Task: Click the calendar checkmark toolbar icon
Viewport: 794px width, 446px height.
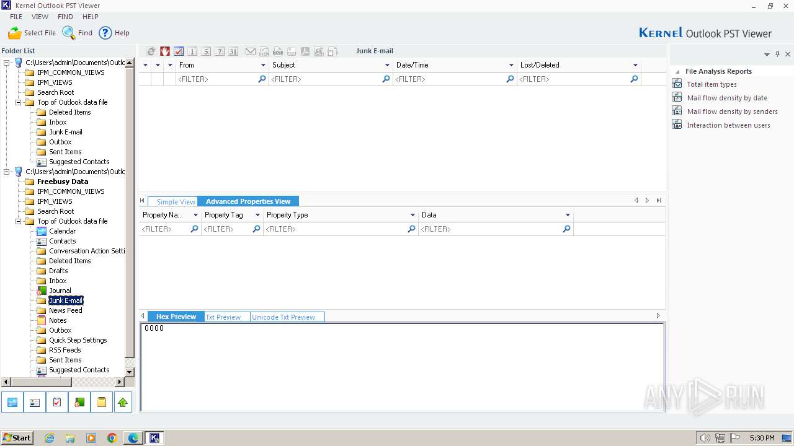Action: [x=179, y=51]
